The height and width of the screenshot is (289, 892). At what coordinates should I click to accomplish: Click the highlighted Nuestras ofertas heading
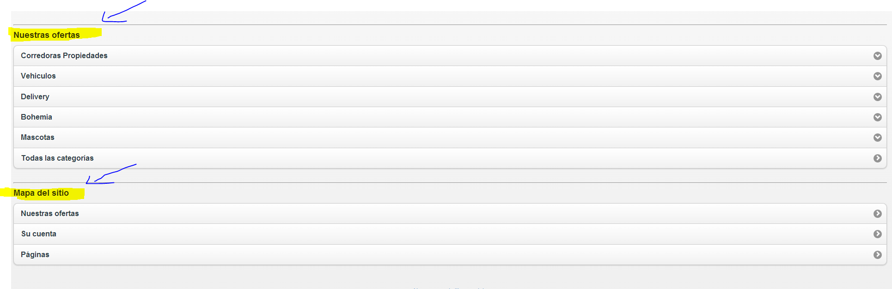[47, 35]
